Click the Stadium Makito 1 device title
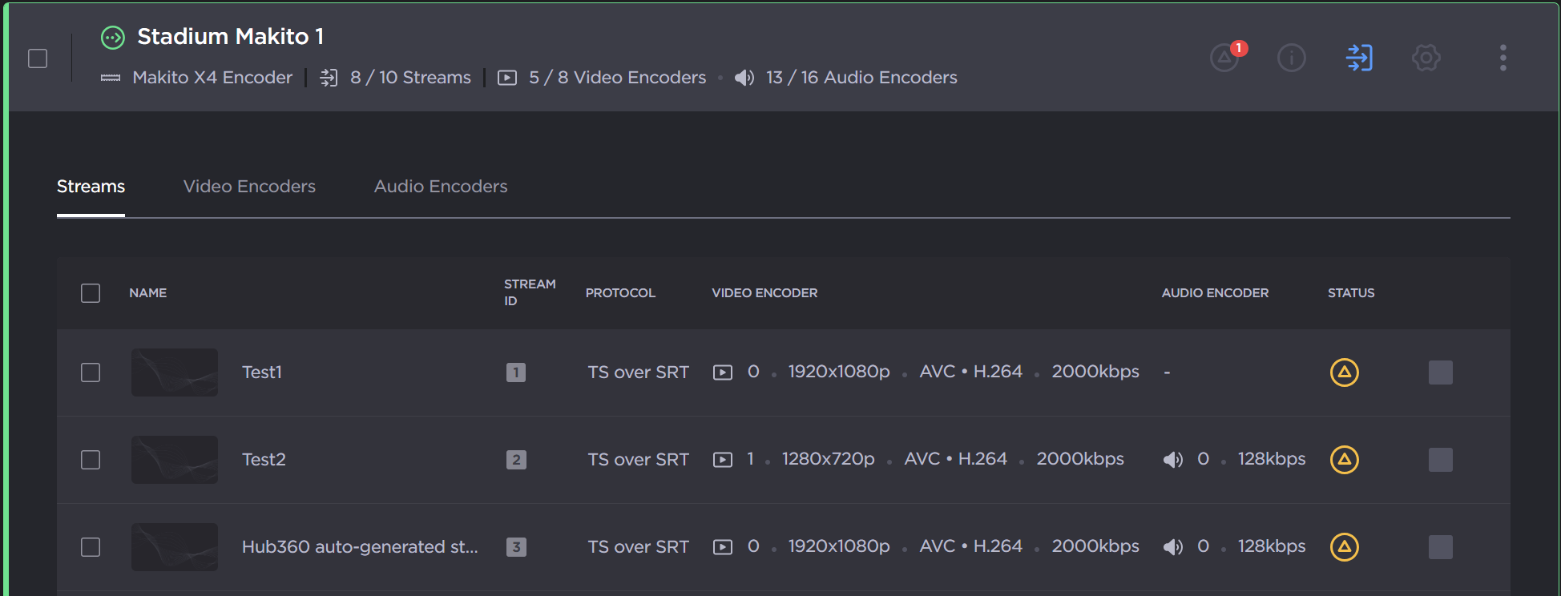The image size is (1561, 596). pyautogui.click(x=231, y=37)
